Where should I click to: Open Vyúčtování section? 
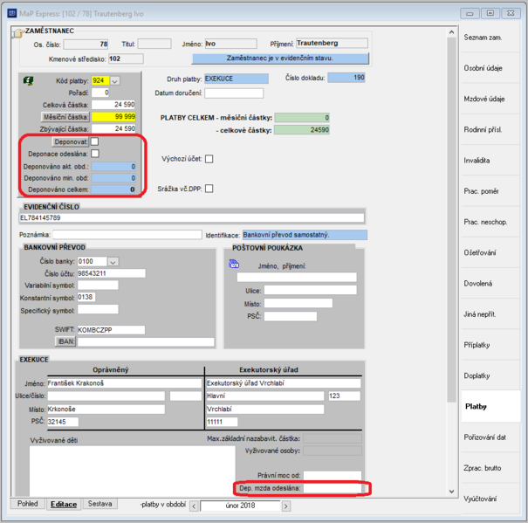(490, 499)
